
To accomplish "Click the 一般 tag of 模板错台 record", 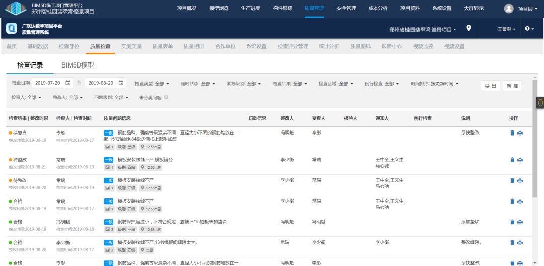I will 109,160.
